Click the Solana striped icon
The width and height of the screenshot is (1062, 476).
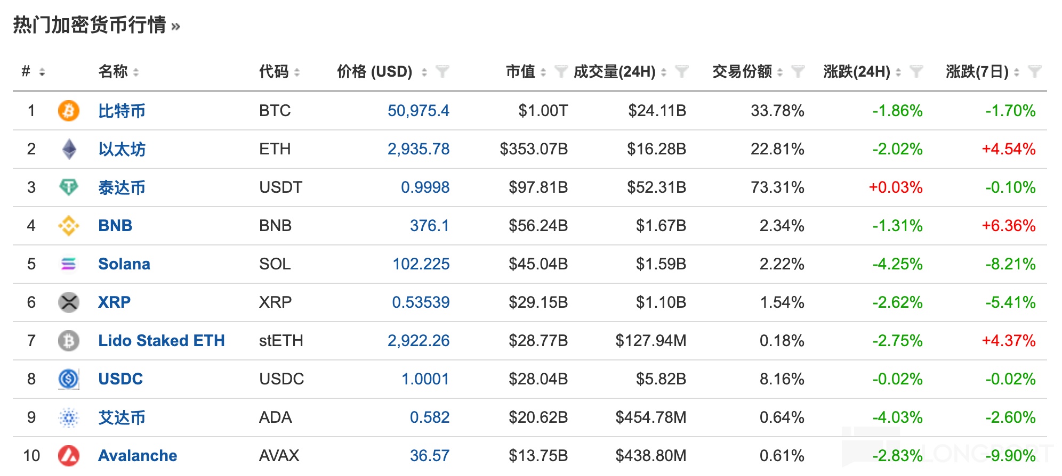(x=68, y=264)
